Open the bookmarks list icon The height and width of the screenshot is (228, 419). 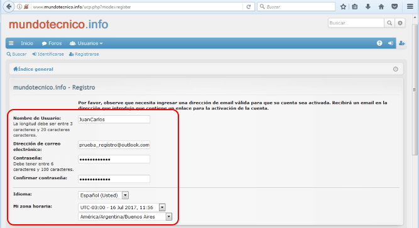355,7
